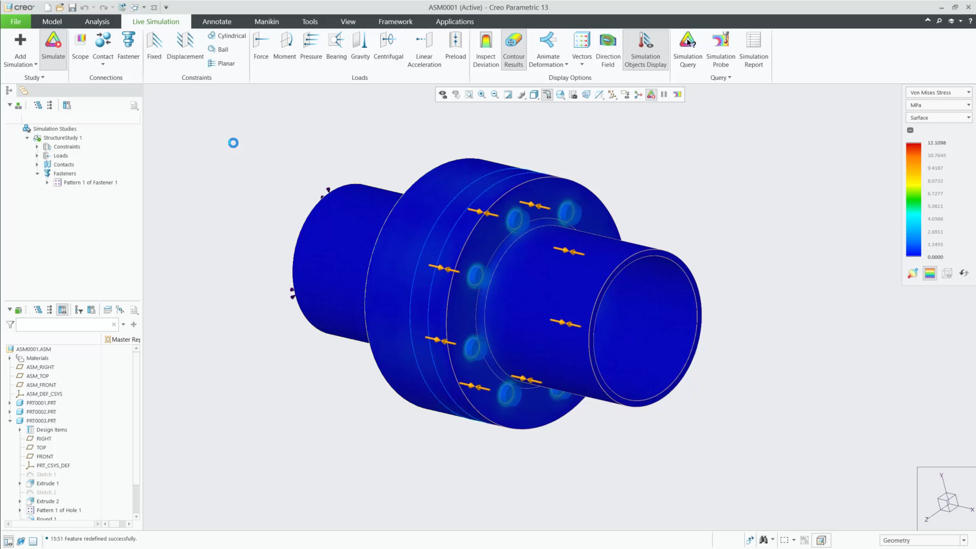Switch to the Applications tab

[x=454, y=21]
